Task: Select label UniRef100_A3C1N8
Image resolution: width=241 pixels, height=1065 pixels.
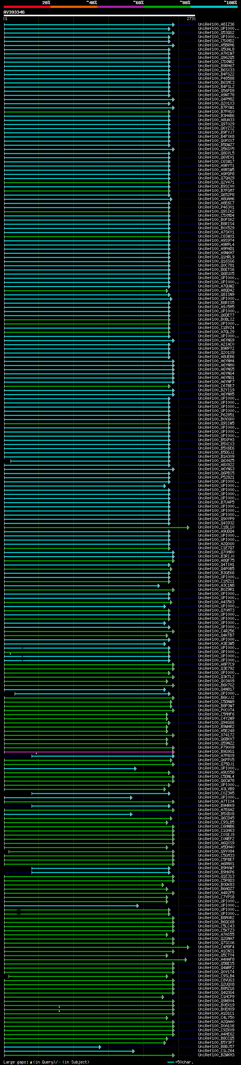Action: click(x=216, y=586)
